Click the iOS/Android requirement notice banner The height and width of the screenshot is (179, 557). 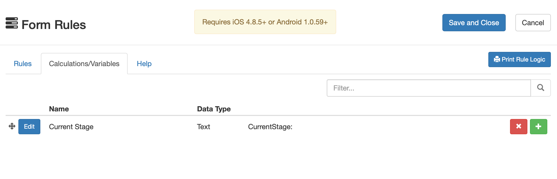[x=265, y=22]
